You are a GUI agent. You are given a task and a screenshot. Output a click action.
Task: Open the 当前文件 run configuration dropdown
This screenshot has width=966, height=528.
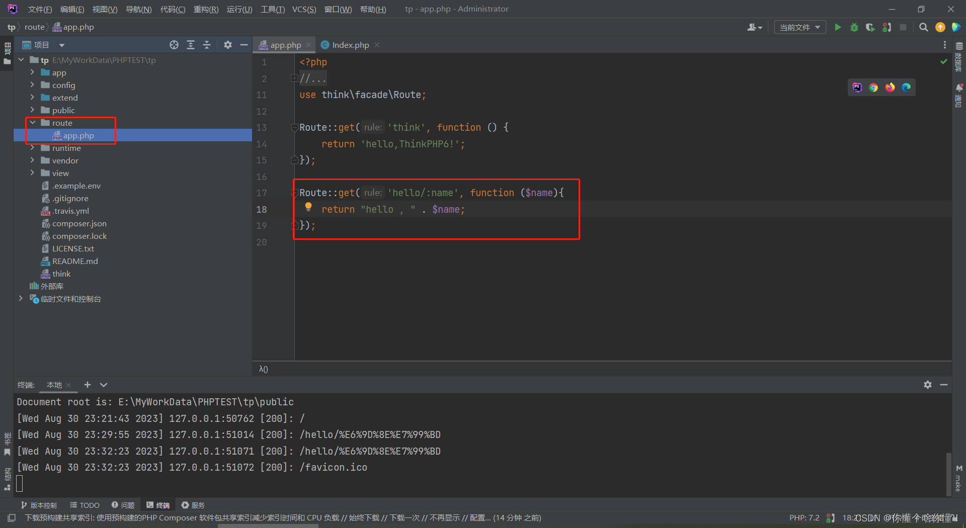tap(799, 27)
